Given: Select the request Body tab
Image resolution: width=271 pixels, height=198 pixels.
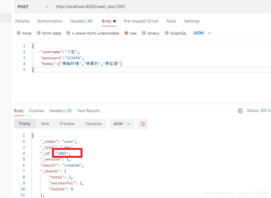Looking at the screenshot, I should 109,21.
